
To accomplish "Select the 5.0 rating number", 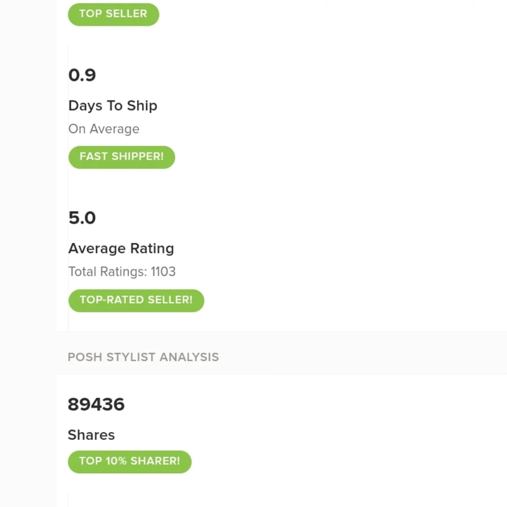I will 82,218.
